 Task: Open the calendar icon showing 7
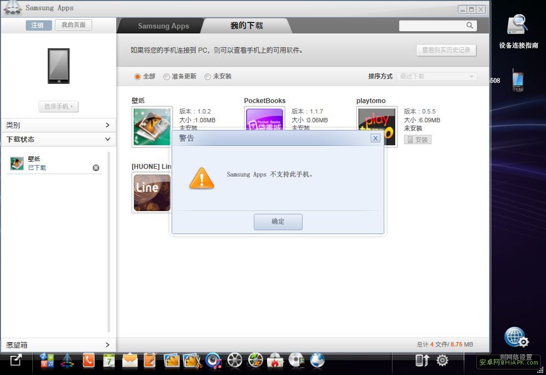(109, 360)
